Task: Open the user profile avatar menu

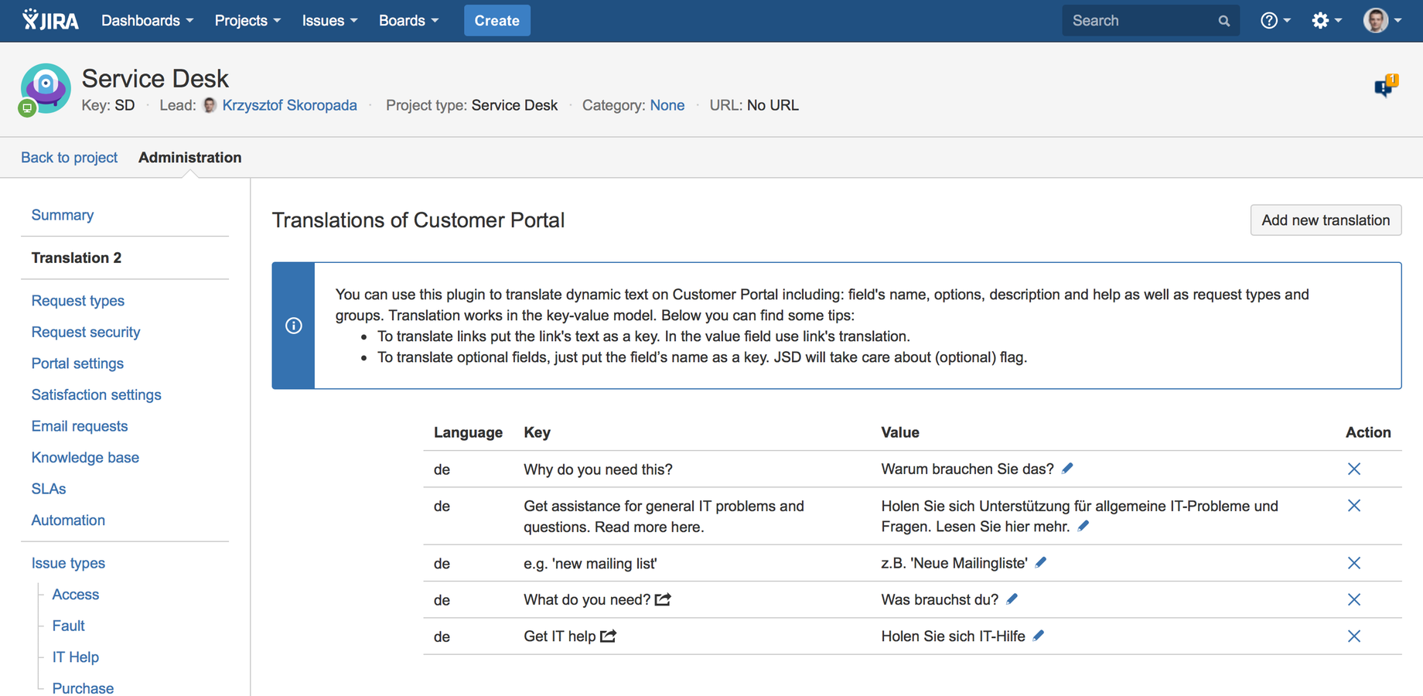Action: click(1382, 21)
